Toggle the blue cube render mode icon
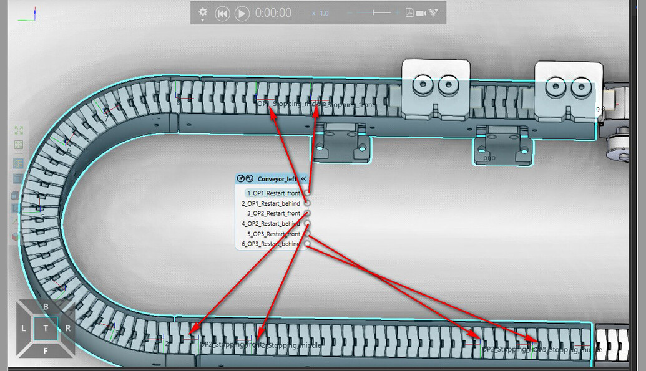646x371 pixels. (17, 179)
